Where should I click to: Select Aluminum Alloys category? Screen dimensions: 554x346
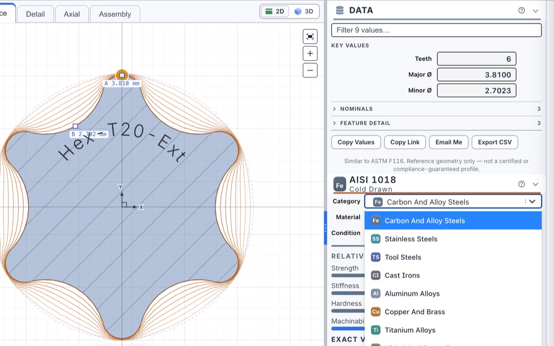point(453,294)
